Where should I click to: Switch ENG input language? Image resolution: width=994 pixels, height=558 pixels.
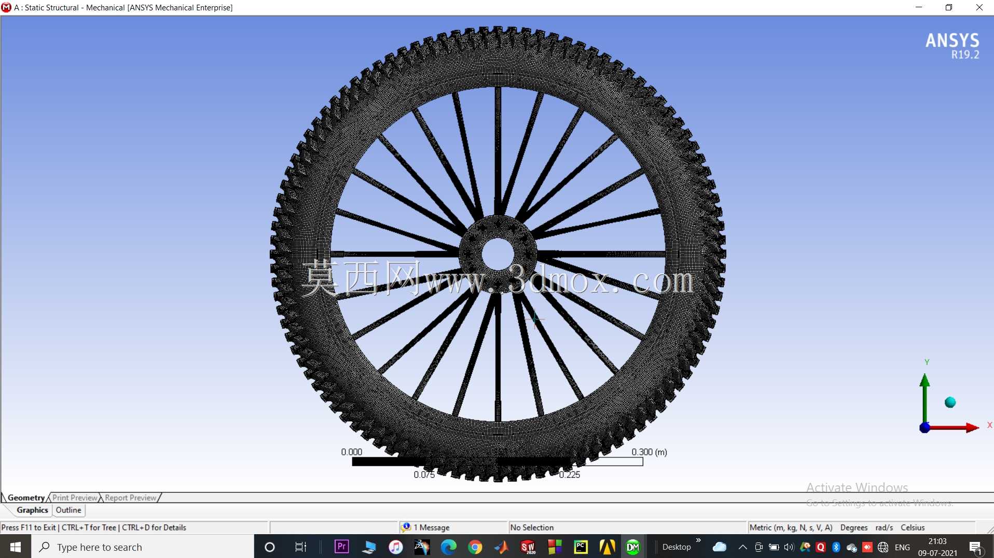click(902, 547)
